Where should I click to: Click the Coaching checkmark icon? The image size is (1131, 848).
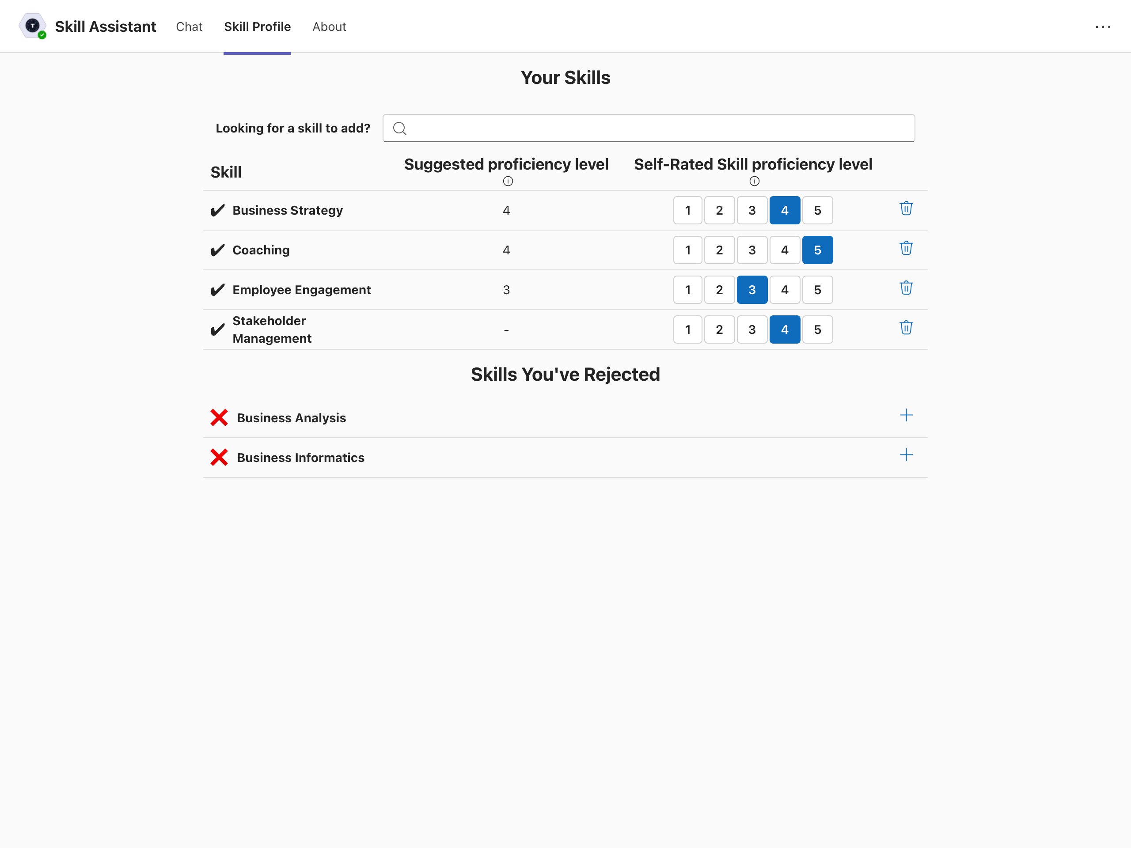218,250
